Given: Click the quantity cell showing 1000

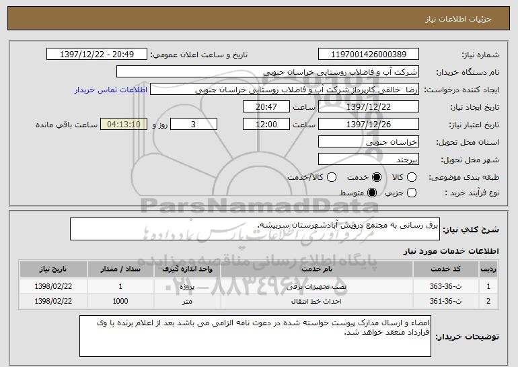Looking at the screenshot, I should point(120,301).
